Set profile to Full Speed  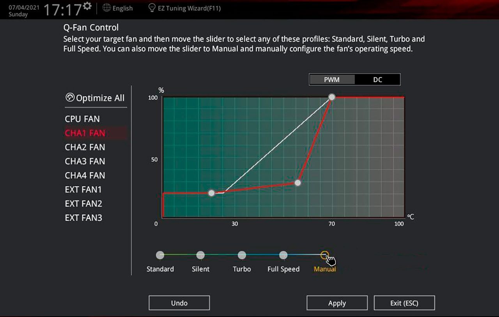[x=283, y=255]
